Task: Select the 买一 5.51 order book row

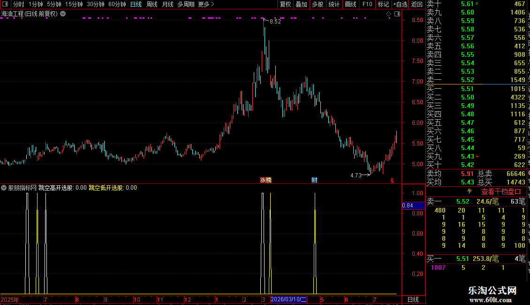Action: click(x=476, y=89)
